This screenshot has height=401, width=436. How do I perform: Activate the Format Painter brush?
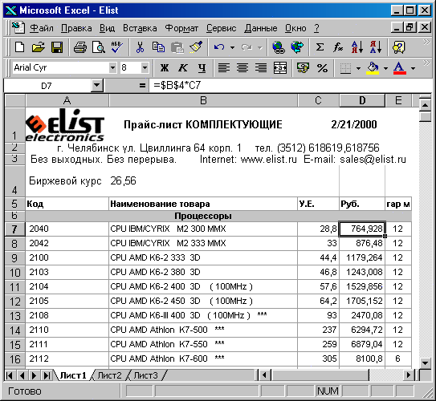196,47
